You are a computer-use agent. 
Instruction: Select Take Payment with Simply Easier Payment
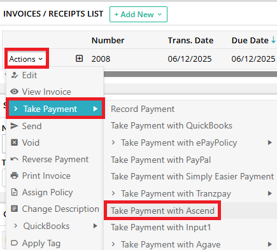[x=190, y=176]
